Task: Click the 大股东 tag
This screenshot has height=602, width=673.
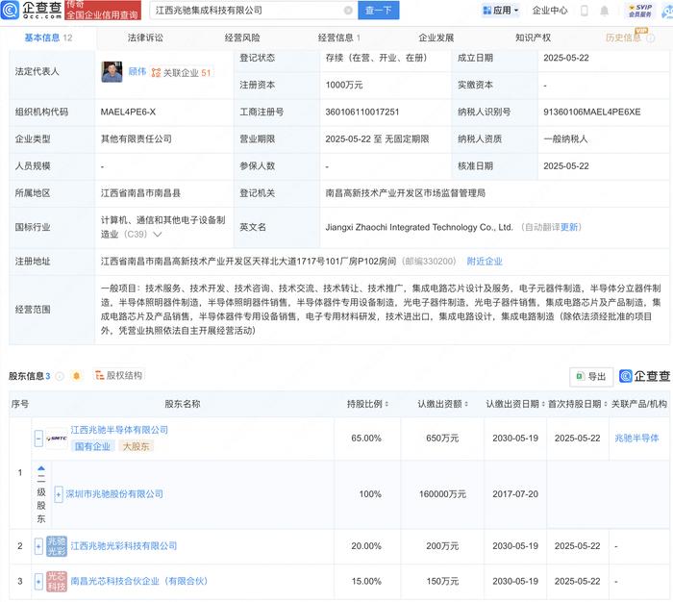Action: tap(137, 446)
